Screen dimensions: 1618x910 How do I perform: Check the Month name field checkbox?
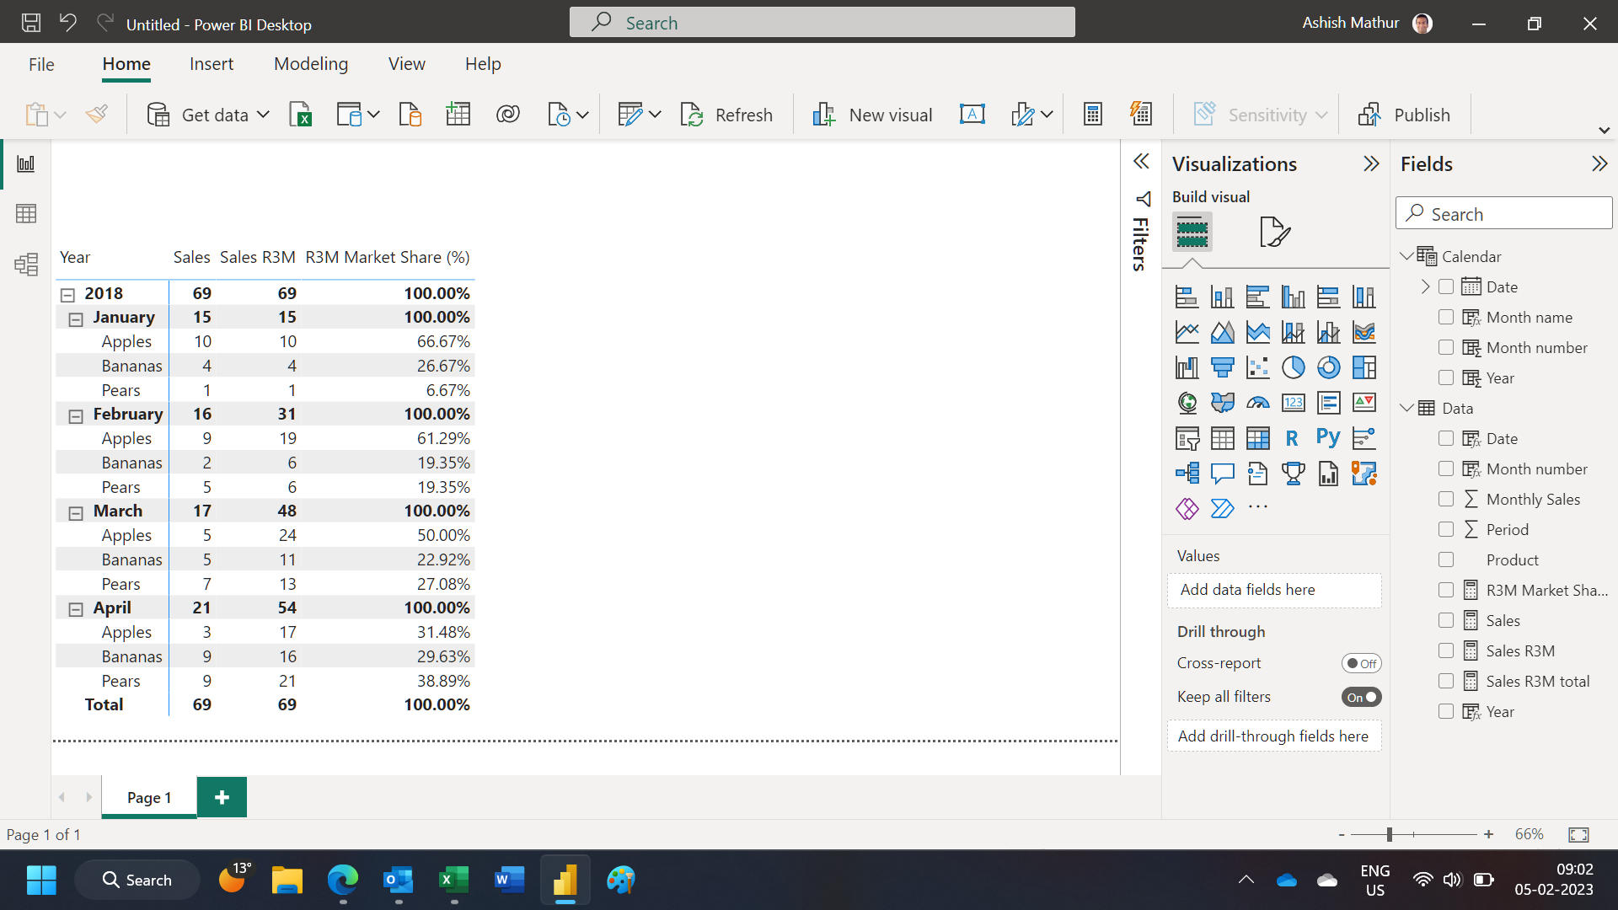pyautogui.click(x=1446, y=317)
